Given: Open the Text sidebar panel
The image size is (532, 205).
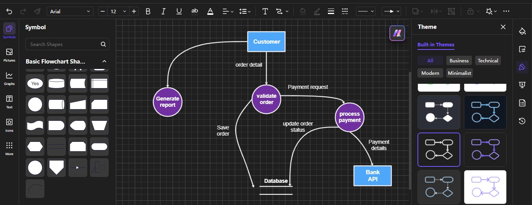Looking at the screenshot, I should click(x=9, y=102).
